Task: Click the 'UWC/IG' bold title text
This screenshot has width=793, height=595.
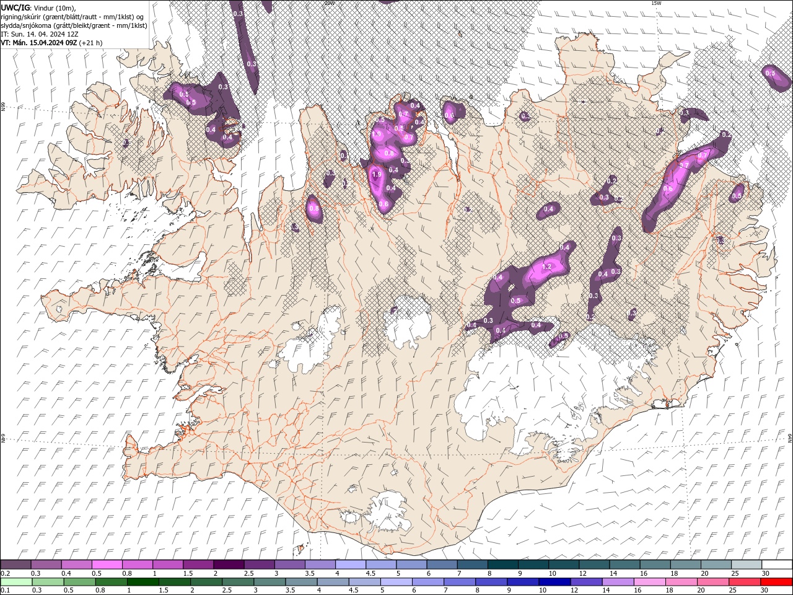Action: tap(15, 7)
